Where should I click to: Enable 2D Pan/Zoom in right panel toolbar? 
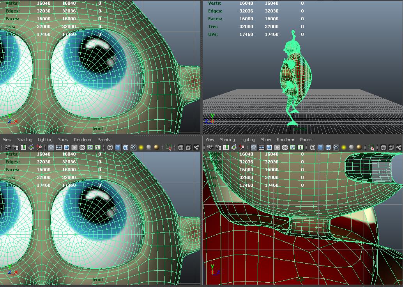click(242, 147)
